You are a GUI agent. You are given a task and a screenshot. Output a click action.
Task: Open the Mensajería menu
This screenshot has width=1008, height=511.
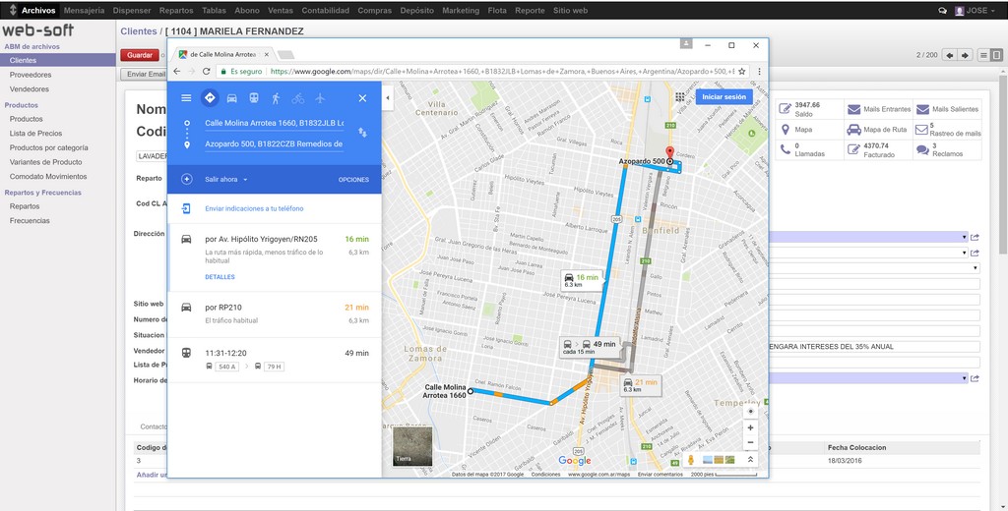tap(85, 10)
